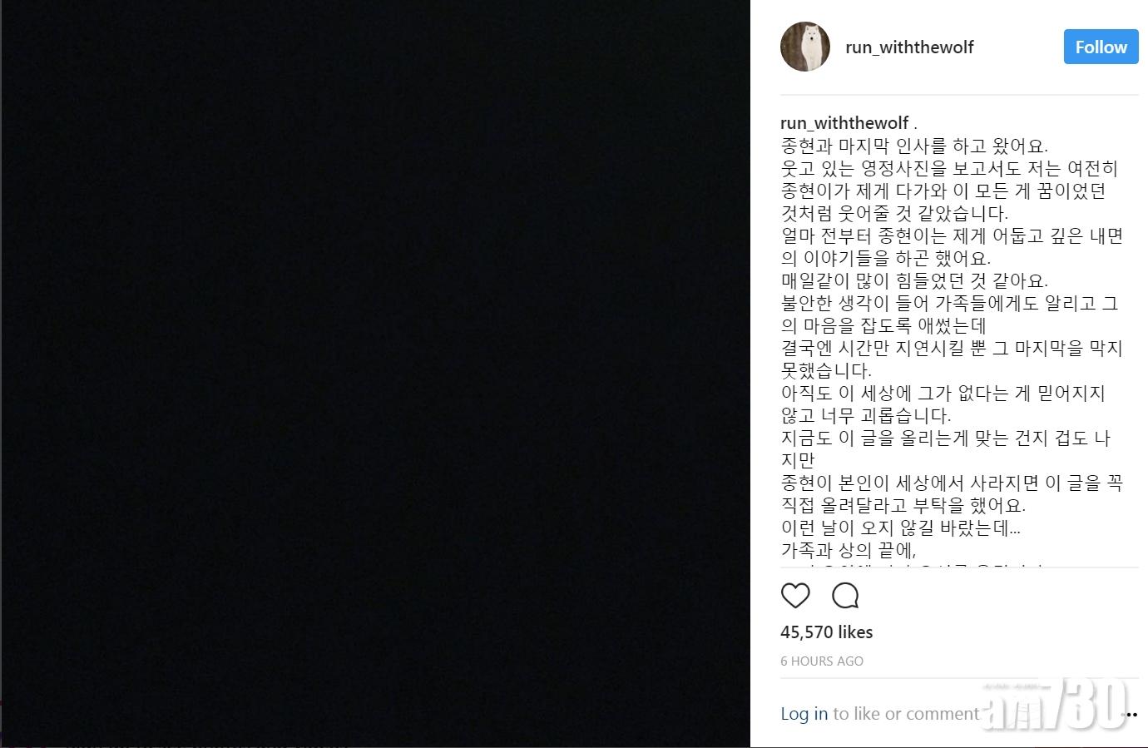Screen dimensions: 1148x748
Task: Like the post with the heart icon
Action: 795,596
